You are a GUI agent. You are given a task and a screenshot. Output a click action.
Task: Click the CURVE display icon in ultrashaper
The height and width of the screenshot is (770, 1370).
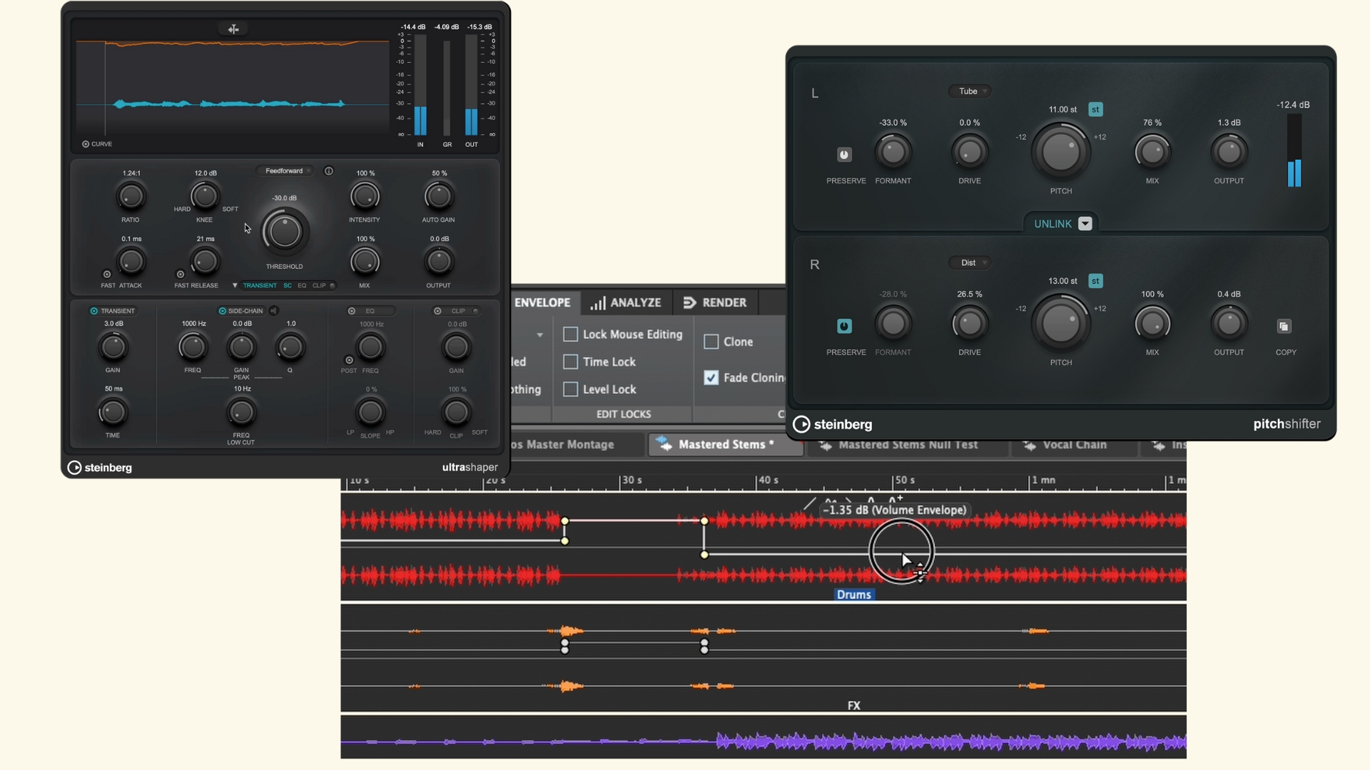pos(86,144)
